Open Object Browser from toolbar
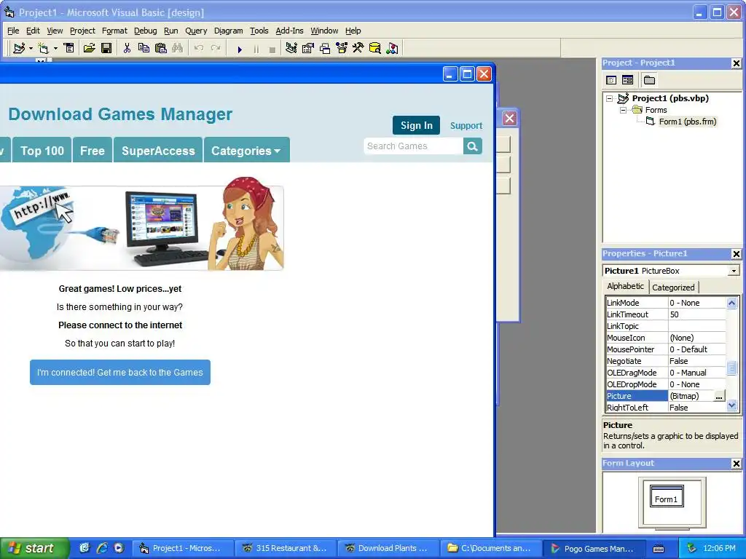Viewport: 746px width, 559px height. click(x=342, y=48)
